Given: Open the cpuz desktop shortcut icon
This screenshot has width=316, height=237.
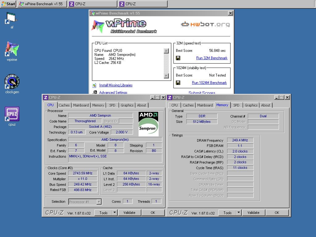Looking at the screenshot, I should pos(12,114).
